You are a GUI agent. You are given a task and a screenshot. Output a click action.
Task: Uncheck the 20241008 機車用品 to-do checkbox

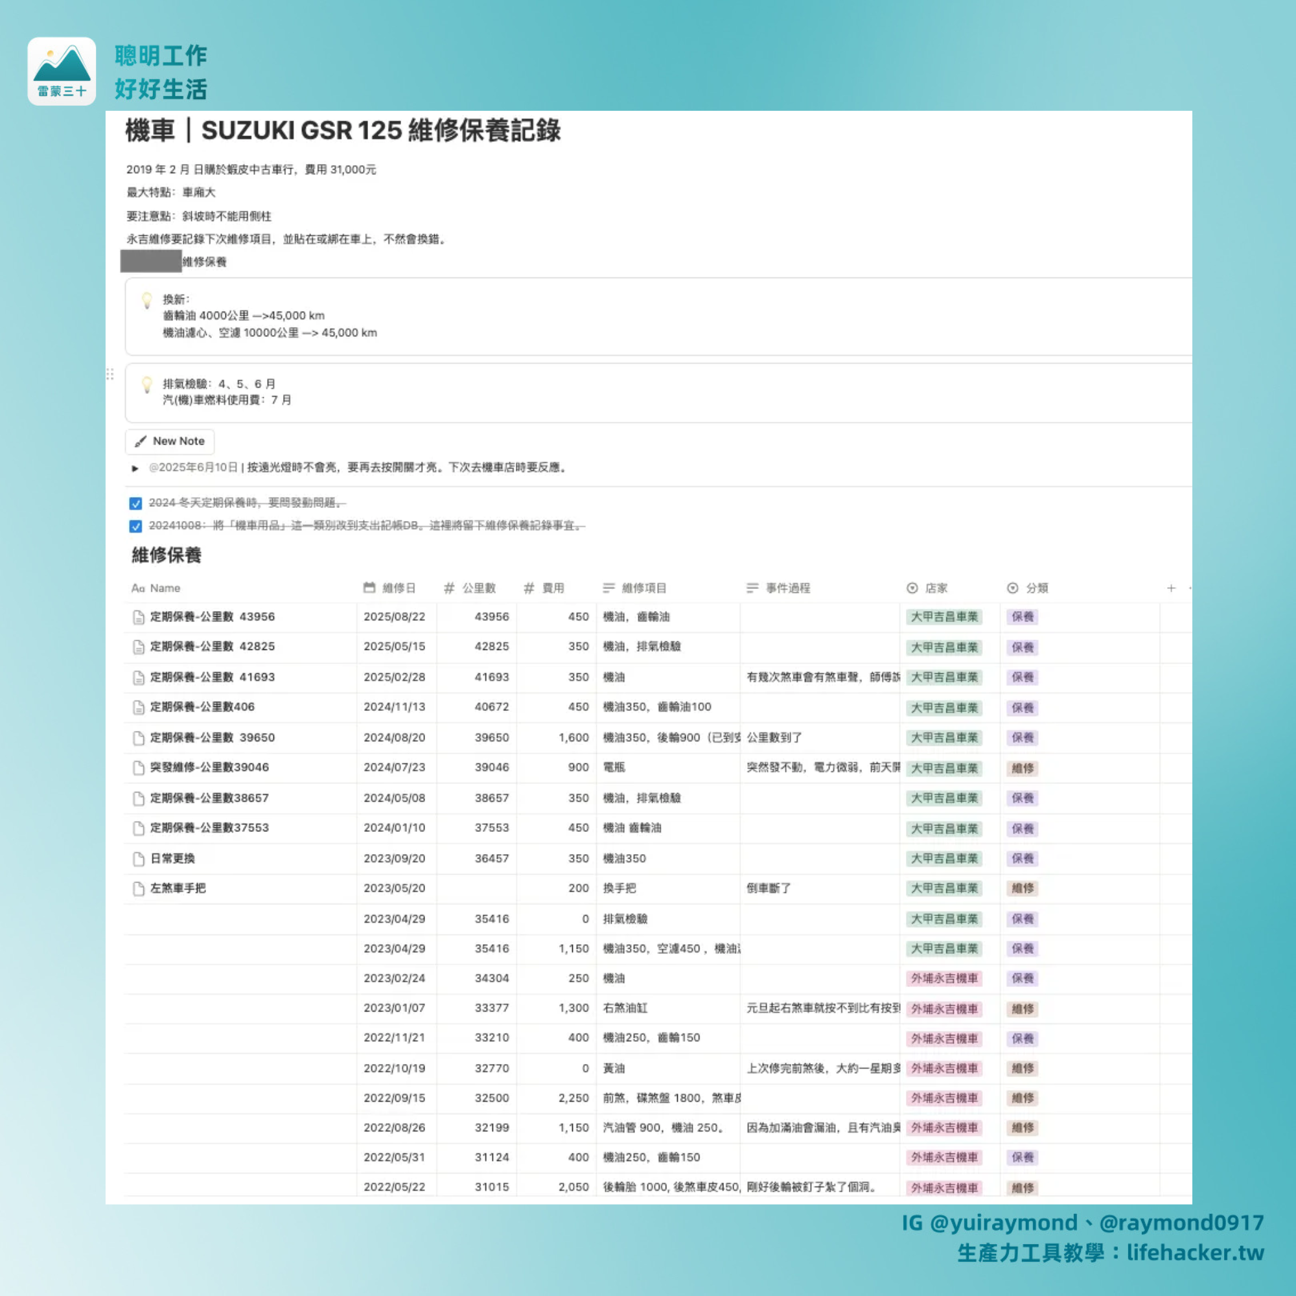[135, 526]
